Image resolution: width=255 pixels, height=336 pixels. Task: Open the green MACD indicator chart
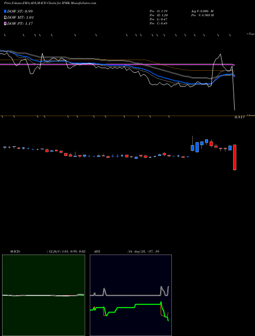(43, 295)
